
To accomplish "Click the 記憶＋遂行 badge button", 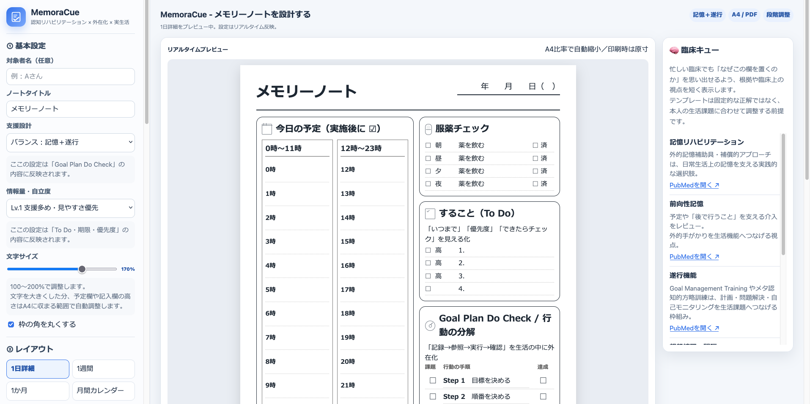I will pyautogui.click(x=707, y=15).
